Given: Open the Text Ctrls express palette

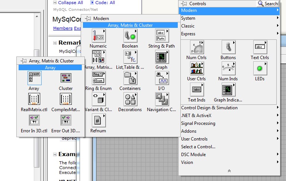Looking at the screenshot, I should click(x=260, y=47).
